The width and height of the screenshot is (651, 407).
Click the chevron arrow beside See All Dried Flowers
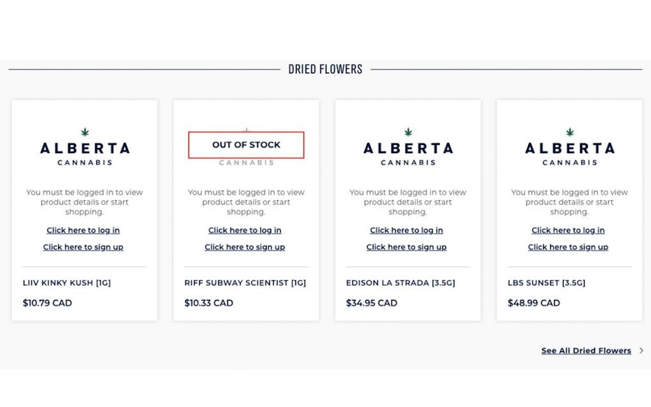[641, 351]
